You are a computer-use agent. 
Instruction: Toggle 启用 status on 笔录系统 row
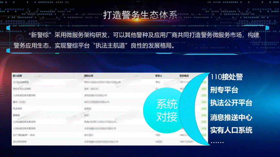click(x=203, y=109)
